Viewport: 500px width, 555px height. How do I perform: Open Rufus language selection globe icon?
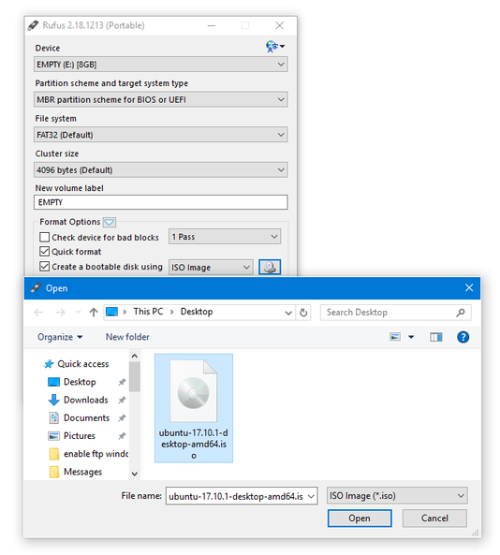274,47
